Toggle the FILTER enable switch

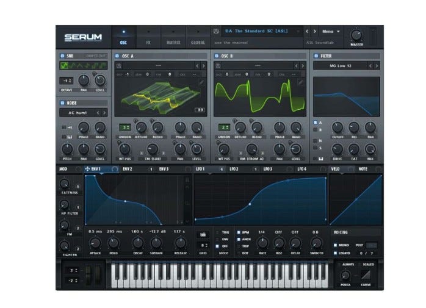point(316,56)
